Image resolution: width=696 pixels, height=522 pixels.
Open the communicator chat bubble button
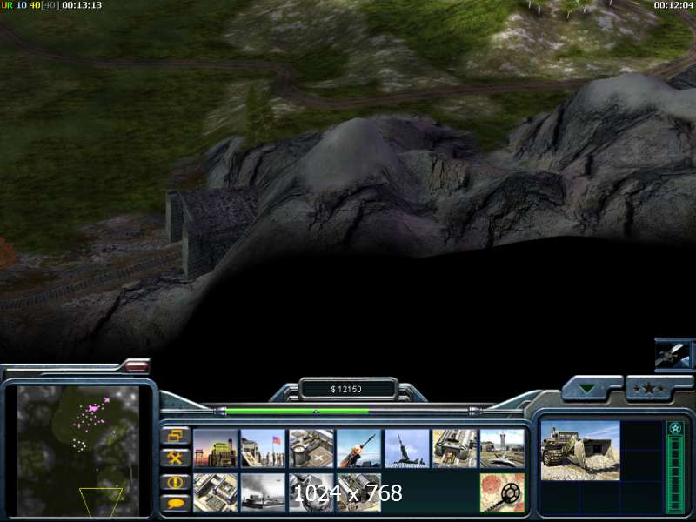[176, 504]
